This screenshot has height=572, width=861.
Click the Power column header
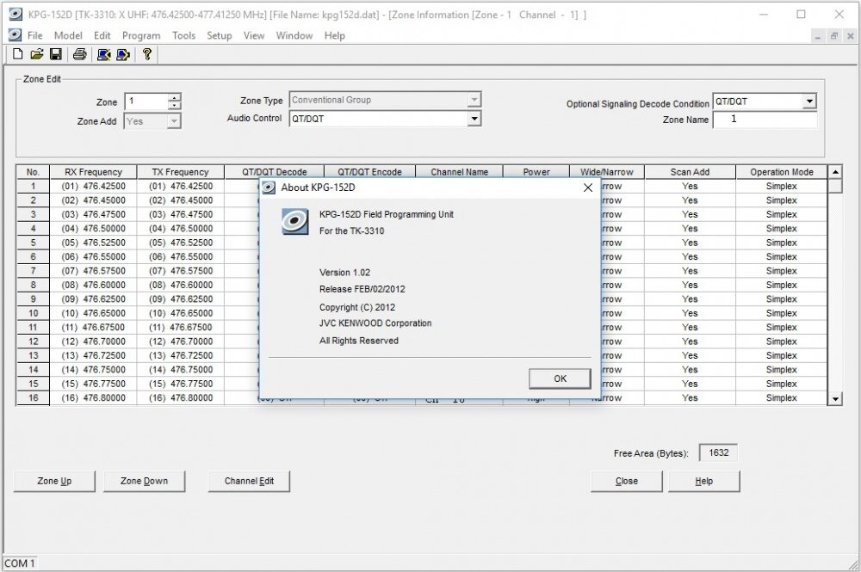click(536, 172)
